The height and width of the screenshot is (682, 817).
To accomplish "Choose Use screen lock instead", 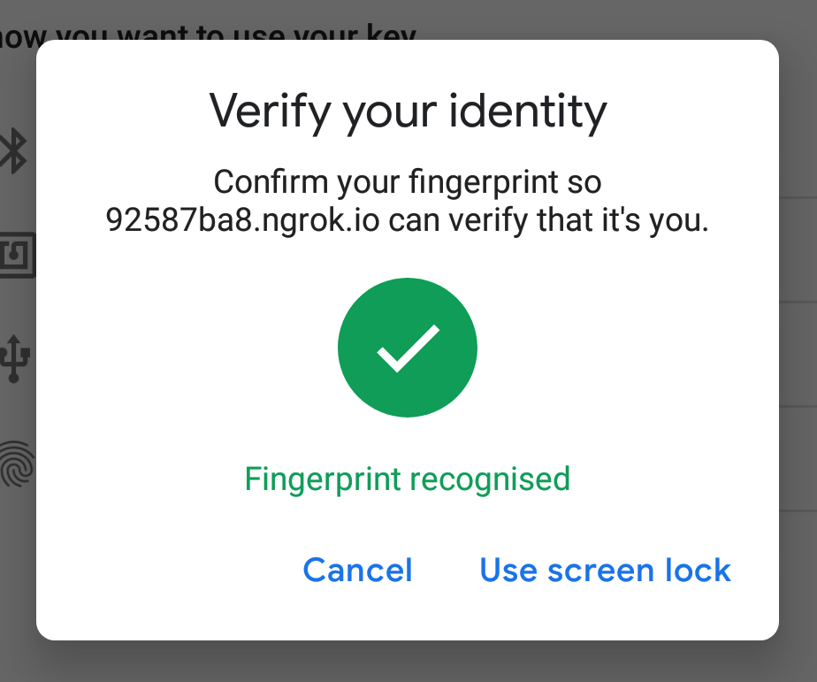I will [605, 571].
